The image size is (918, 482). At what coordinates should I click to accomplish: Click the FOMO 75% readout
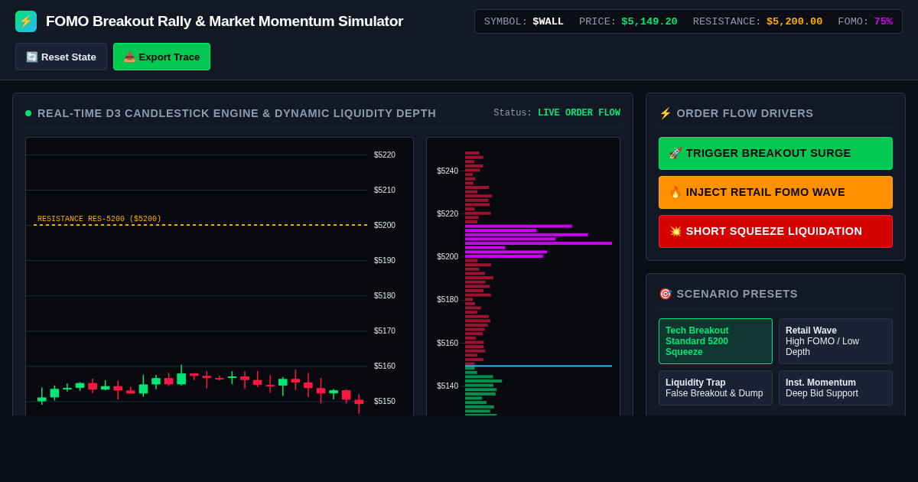click(x=884, y=21)
